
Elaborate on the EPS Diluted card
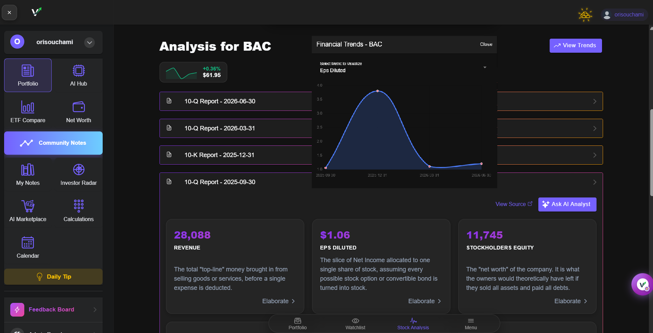(x=425, y=301)
